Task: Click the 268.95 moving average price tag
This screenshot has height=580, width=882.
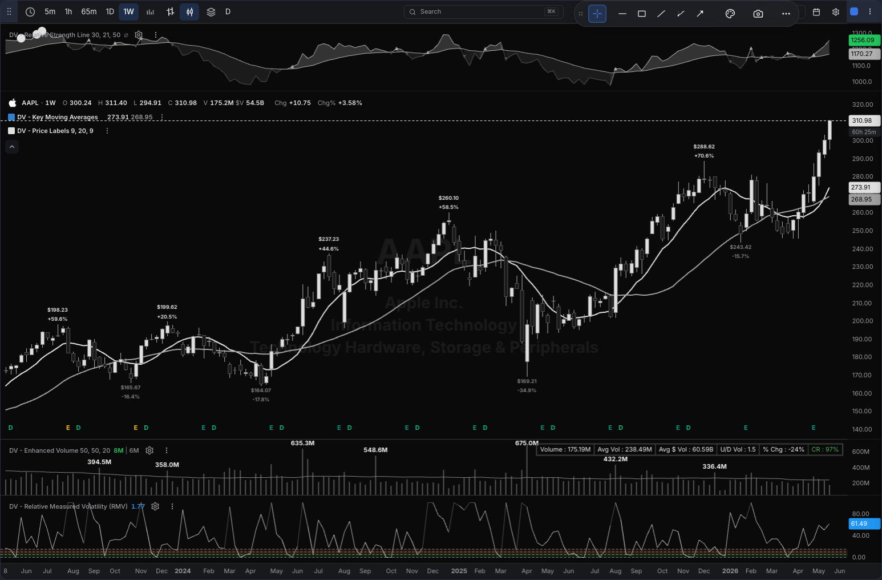Action: point(865,199)
